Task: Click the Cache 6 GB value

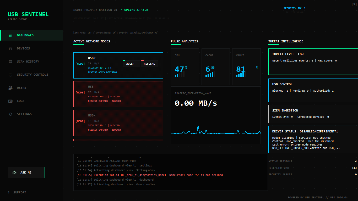Action: (210, 69)
